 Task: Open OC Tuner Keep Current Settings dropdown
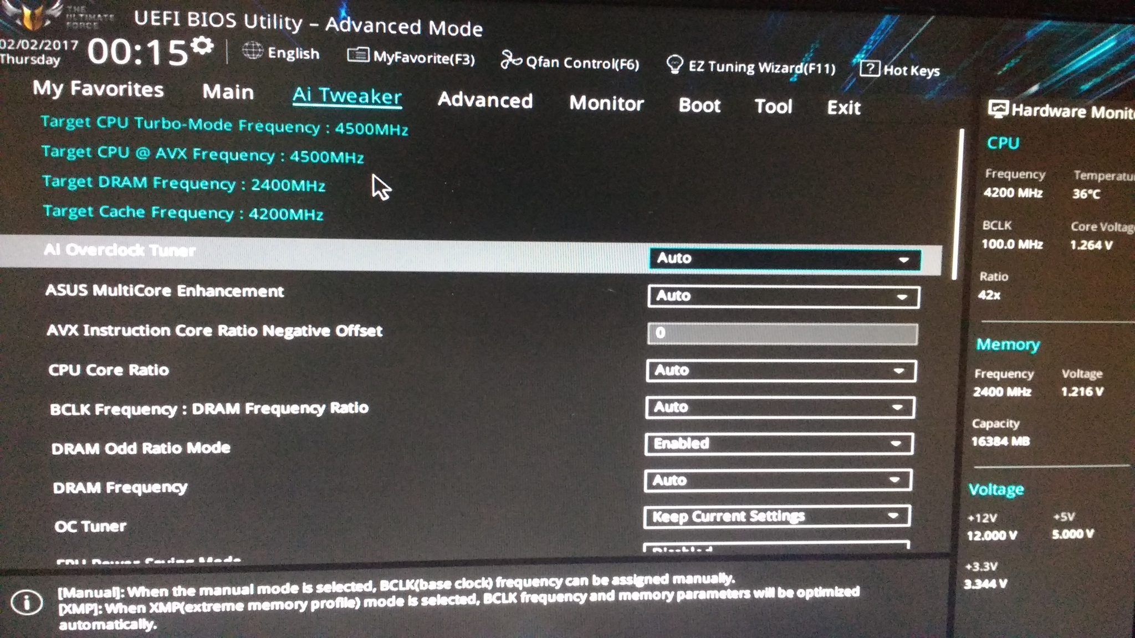pos(776,516)
